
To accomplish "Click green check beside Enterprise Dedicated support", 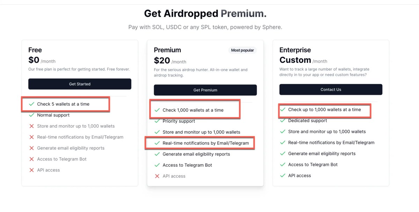I will [282, 121].
